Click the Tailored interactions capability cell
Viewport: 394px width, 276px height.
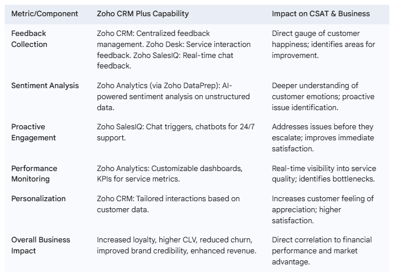coord(169,204)
